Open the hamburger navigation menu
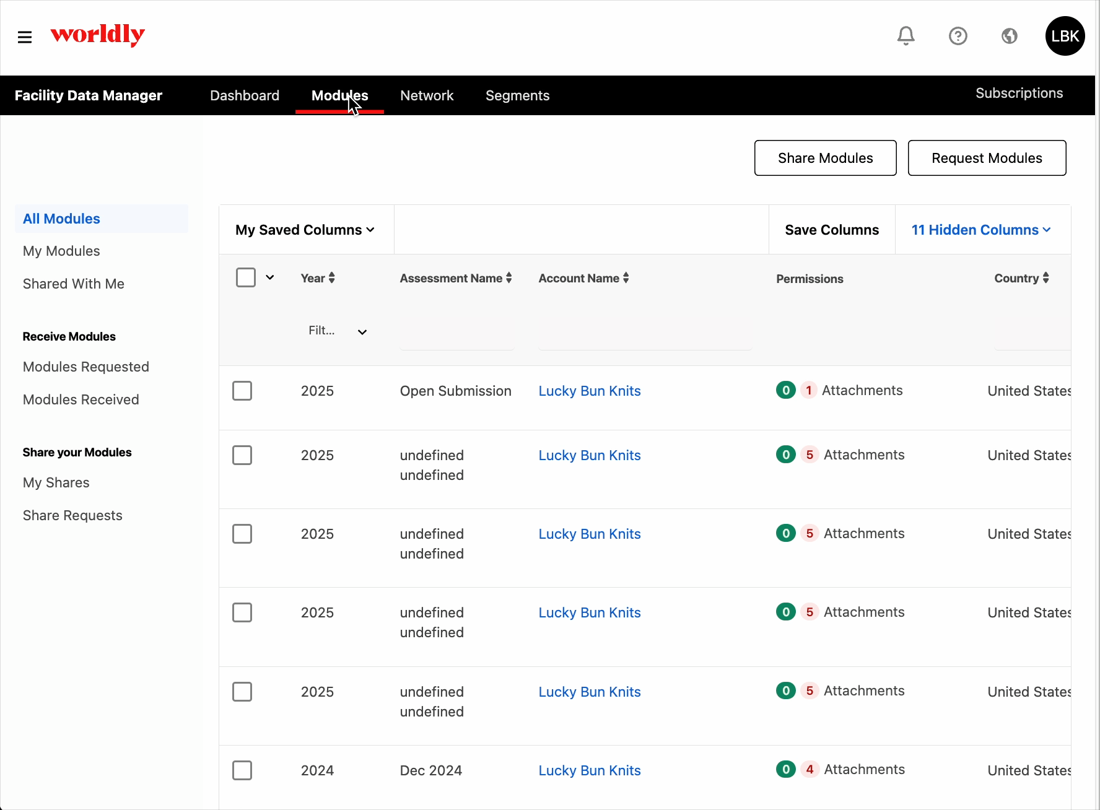The image size is (1100, 810). (25, 37)
